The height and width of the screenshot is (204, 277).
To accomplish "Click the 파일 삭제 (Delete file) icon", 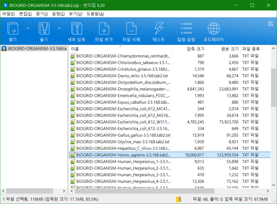I will pos(131,29).
